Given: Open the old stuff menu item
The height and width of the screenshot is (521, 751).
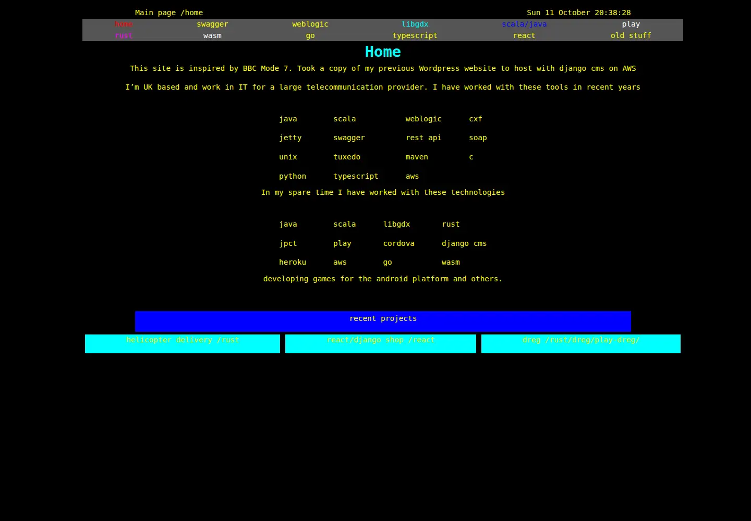Looking at the screenshot, I should [x=631, y=35].
